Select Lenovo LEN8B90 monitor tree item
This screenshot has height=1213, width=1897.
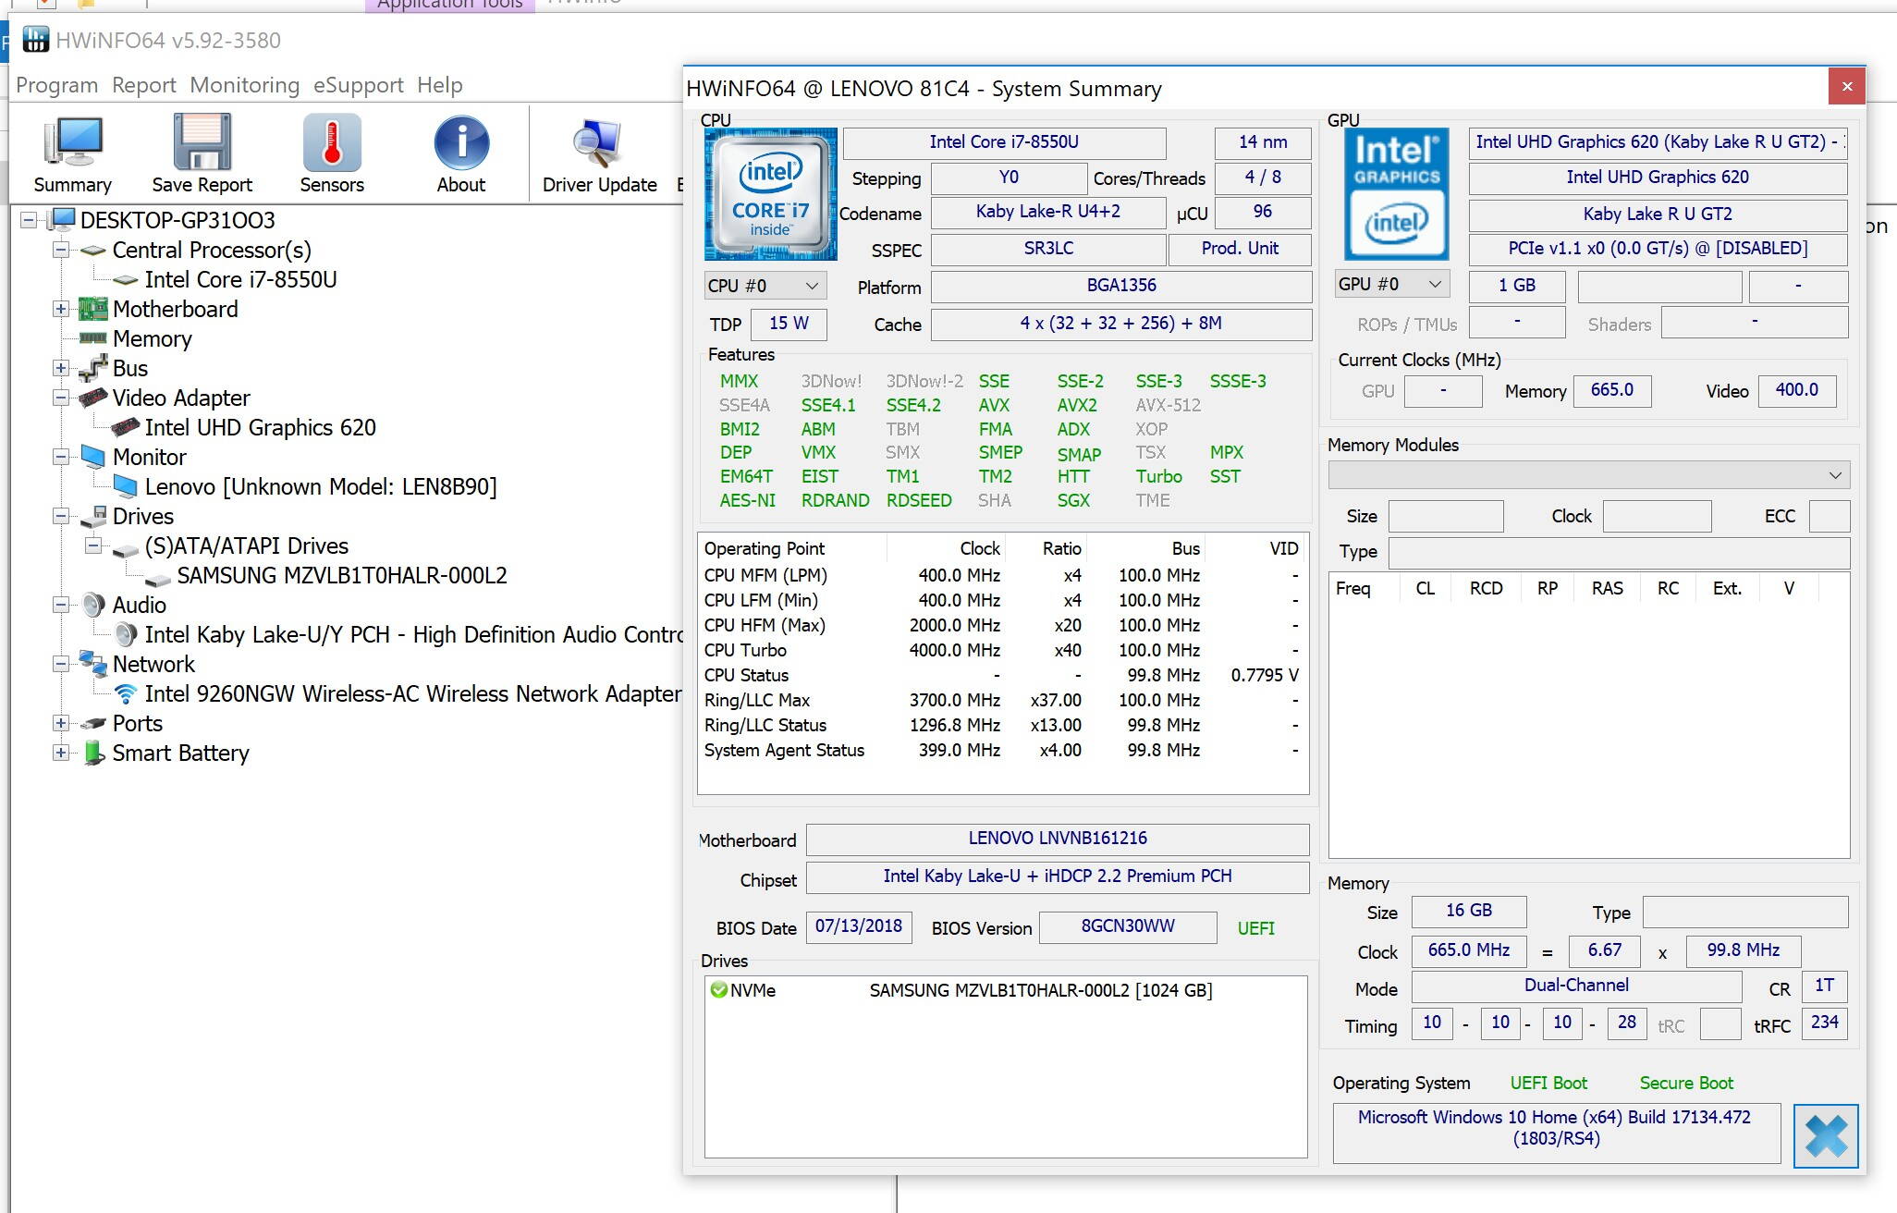coord(320,486)
